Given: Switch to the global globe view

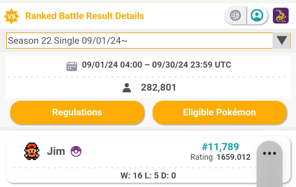Looking at the screenshot, I should [x=235, y=15].
